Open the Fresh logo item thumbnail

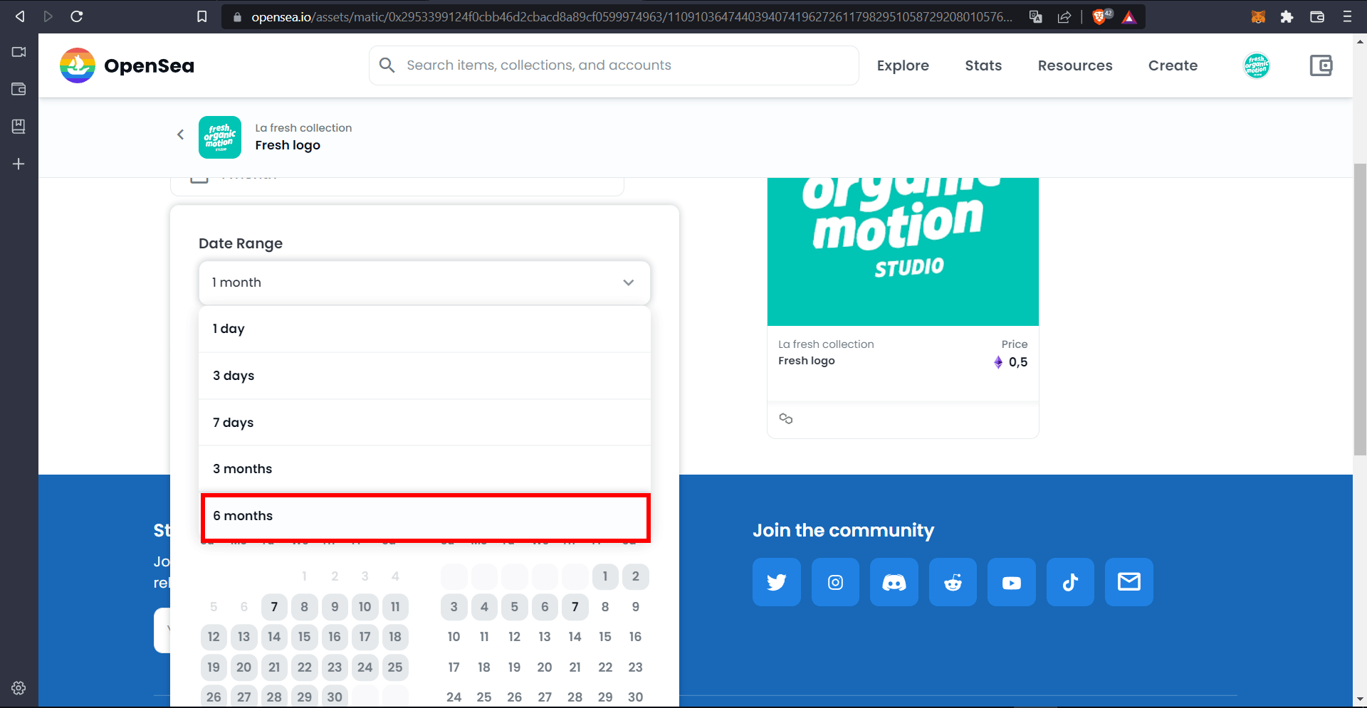coord(220,137)
